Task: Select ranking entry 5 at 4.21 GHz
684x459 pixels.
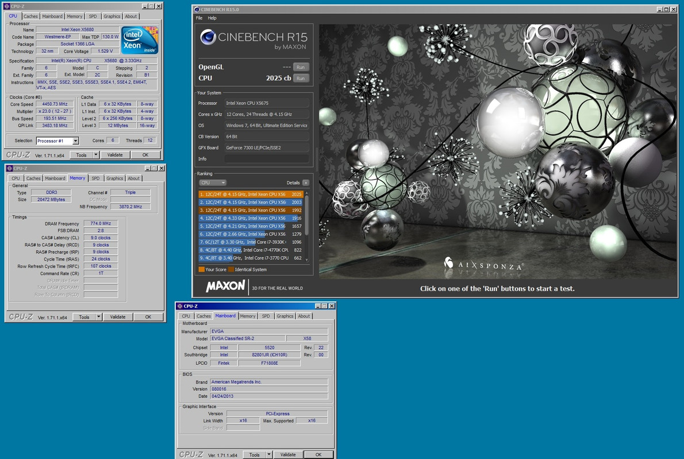Action: (x=251, y=226)
